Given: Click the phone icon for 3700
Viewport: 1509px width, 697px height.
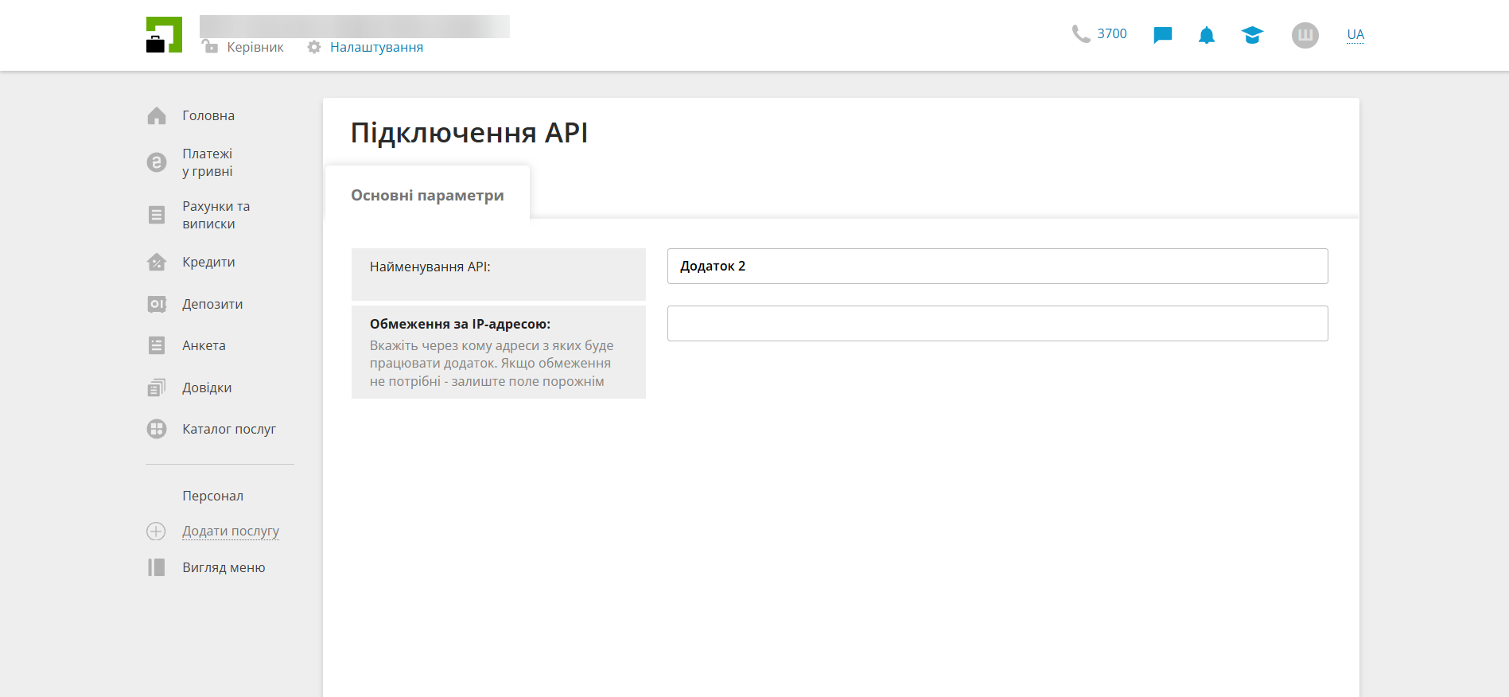Looking at the screenshot, I should [x=1080, y=33].
